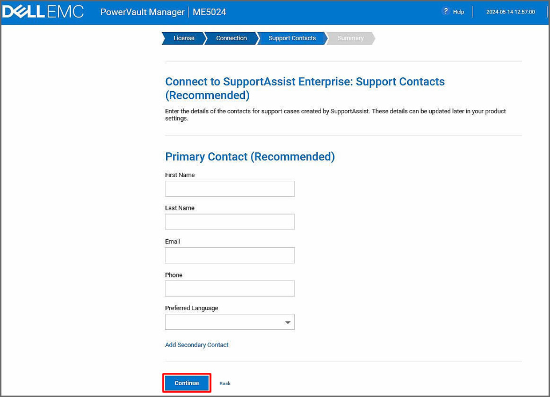Open the Preferred Language combo box
The height and width of the screenshot is (397, 550).
pyautogui.click(x=224, y=322)
